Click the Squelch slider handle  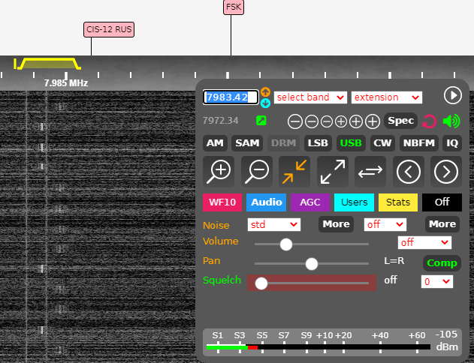261,283
